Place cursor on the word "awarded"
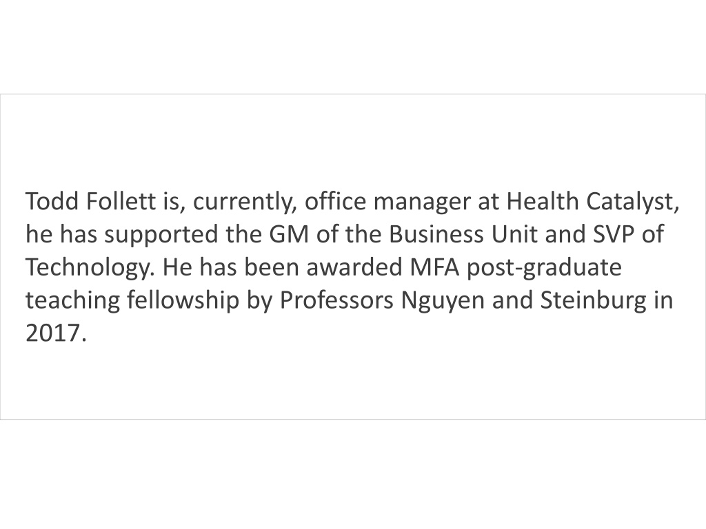 tap(354, 267)
